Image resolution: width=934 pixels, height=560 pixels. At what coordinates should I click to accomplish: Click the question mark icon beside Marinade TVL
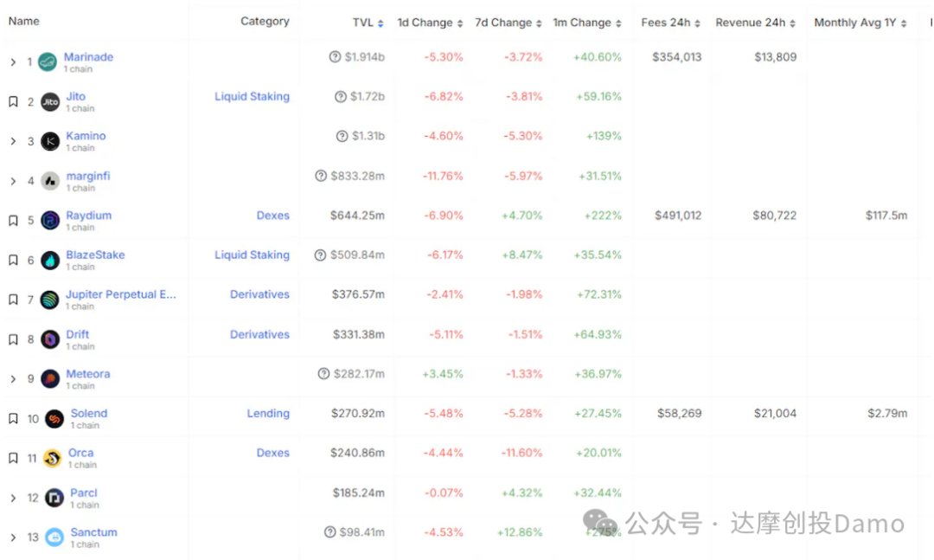click(335, 57)
